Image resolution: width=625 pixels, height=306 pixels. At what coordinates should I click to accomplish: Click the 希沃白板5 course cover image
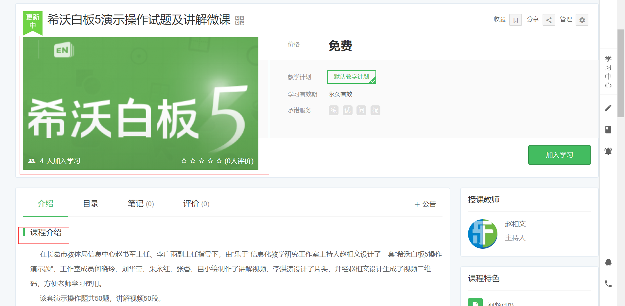(x=141, y=103)
